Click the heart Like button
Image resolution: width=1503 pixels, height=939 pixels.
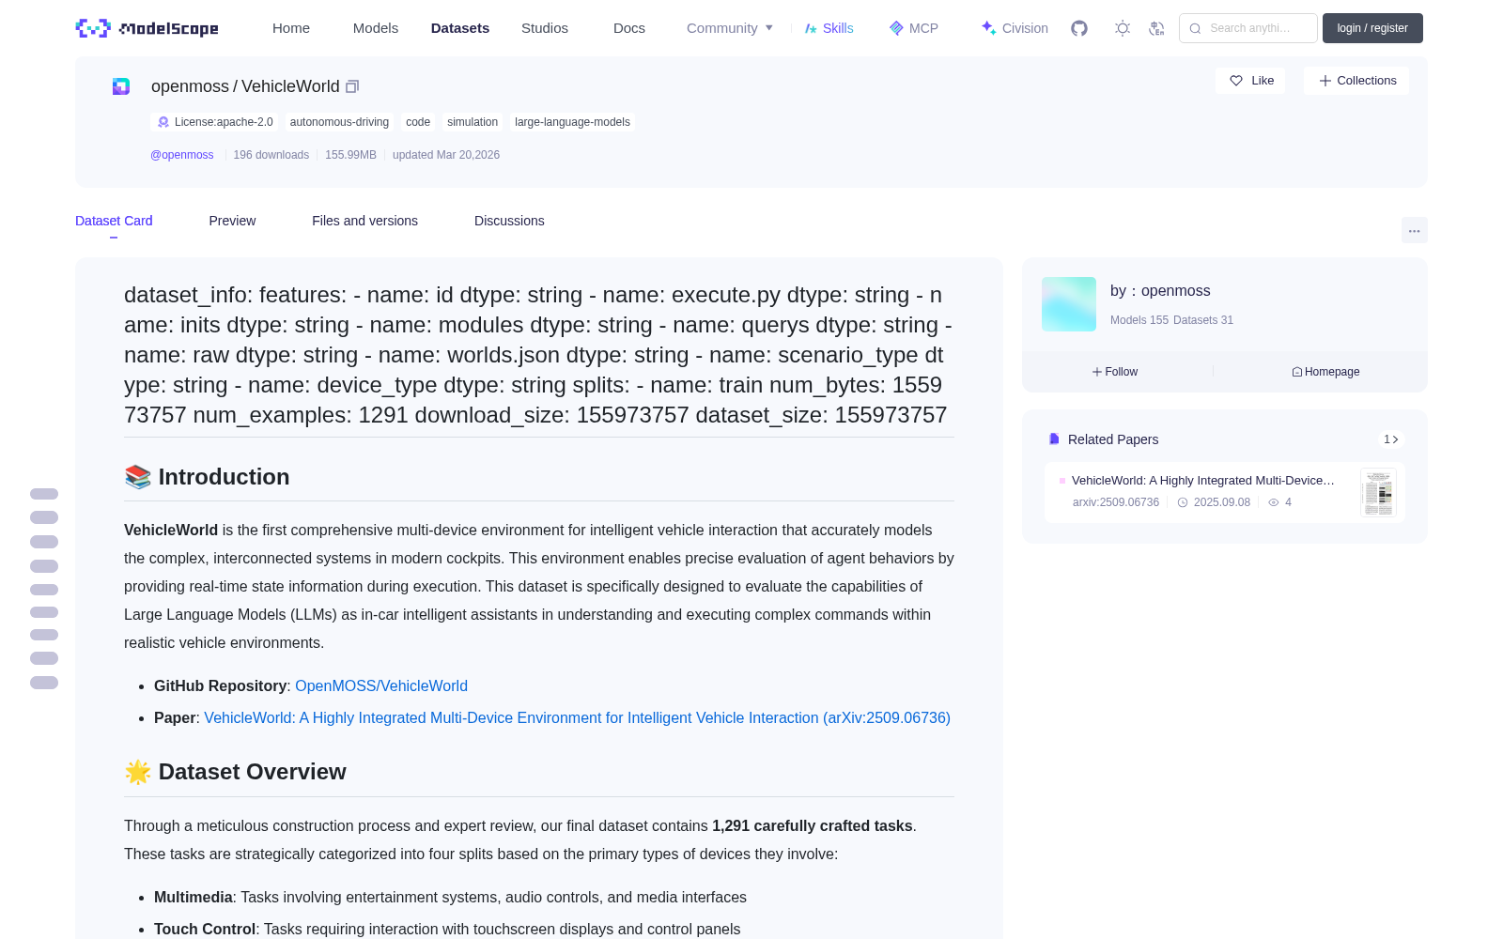[1250, 81]
